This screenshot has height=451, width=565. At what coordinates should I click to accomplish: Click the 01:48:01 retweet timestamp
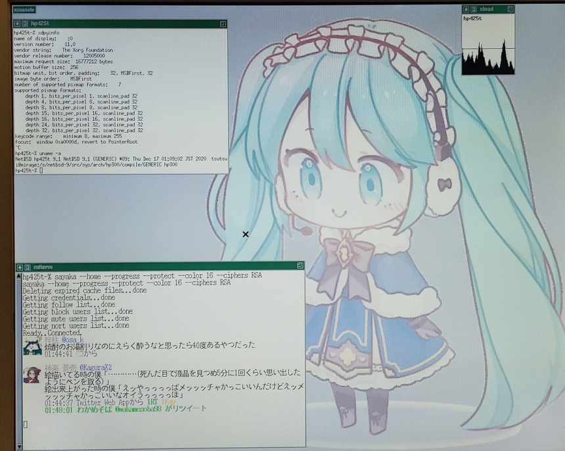click(x=58, y=410)
